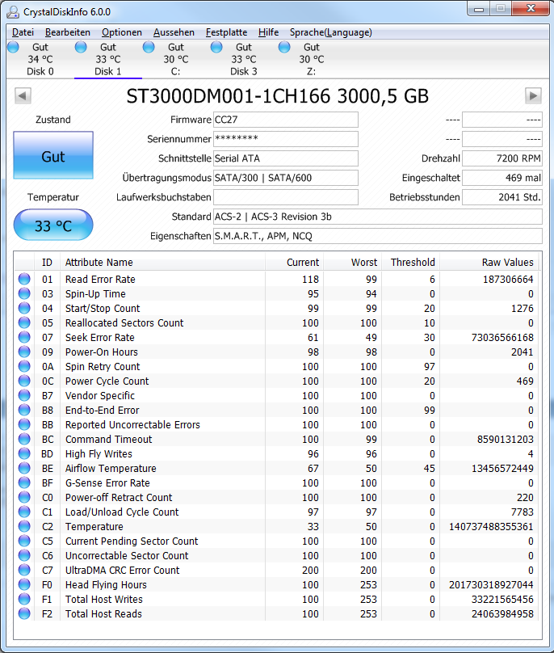Click status orb for Total Host Reads
554x653 pixels.
pyautogui.click(x=24, y=614)
